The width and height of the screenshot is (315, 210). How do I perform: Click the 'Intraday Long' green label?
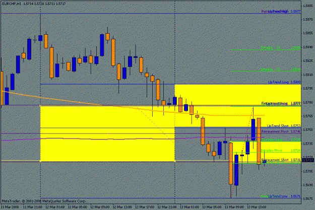tap(281, 139)
